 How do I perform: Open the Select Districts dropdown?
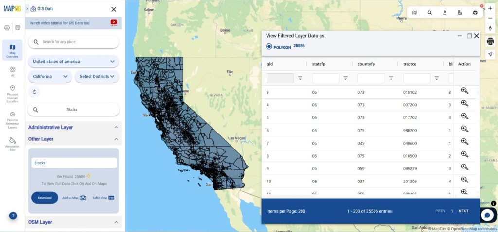[x=97, y=77]
